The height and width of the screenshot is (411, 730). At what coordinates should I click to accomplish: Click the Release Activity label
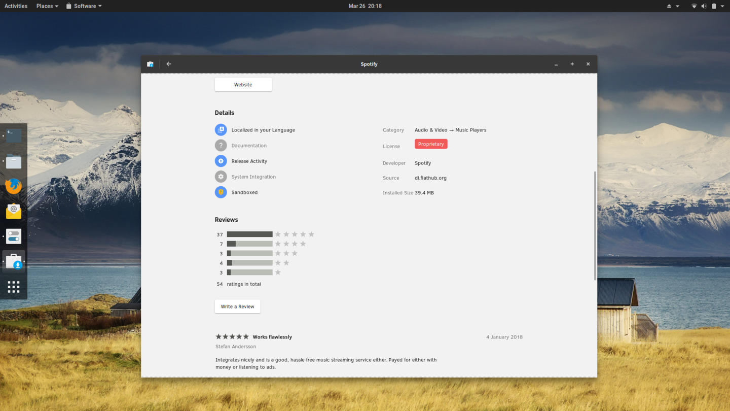point(249,161)
